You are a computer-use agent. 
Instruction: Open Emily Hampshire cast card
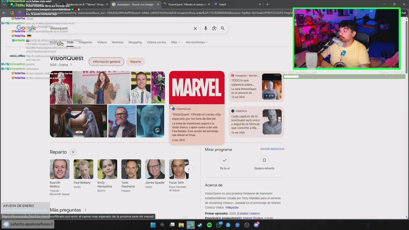coord(107,176)
